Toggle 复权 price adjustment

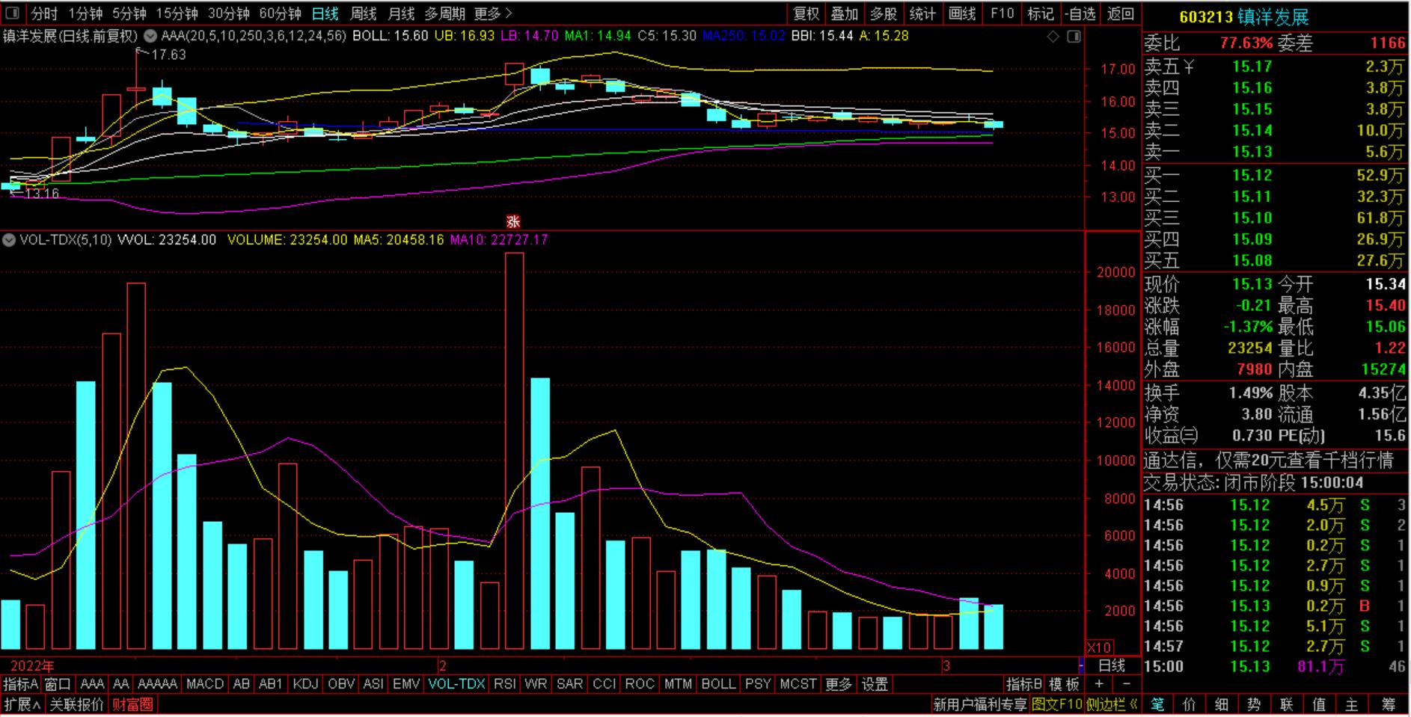coord(806,13)
